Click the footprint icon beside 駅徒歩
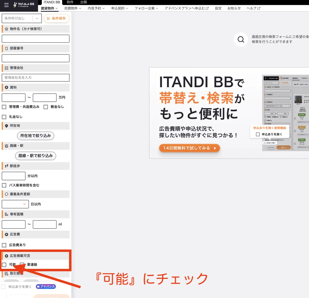Viewport: 309px width, 298px height. click(6, 166)
